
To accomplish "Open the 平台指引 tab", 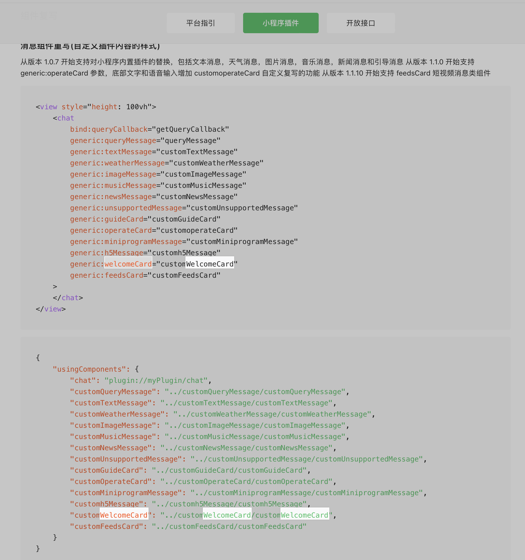I will (201, 23).
